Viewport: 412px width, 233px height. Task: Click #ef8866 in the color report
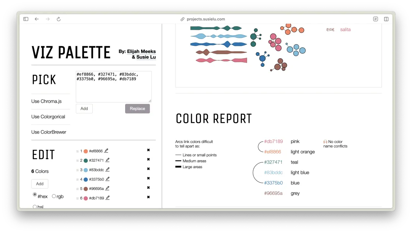point(272,152)
